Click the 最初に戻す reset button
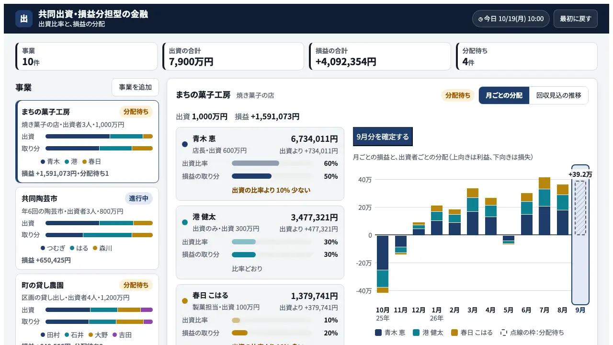The image size is (613, 345). pos(576,19)
